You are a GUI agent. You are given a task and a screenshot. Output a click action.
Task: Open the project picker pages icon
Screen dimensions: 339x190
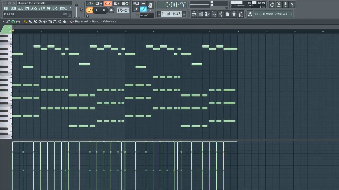(x=227, y=14)
